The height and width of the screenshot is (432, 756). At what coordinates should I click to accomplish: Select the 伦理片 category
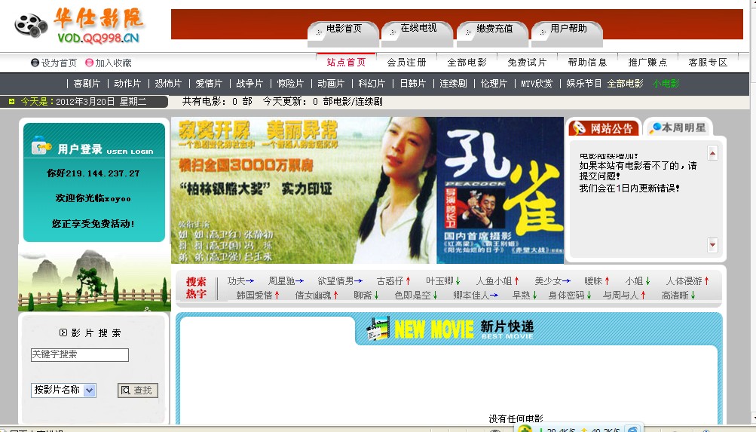[x=494, y=84]
